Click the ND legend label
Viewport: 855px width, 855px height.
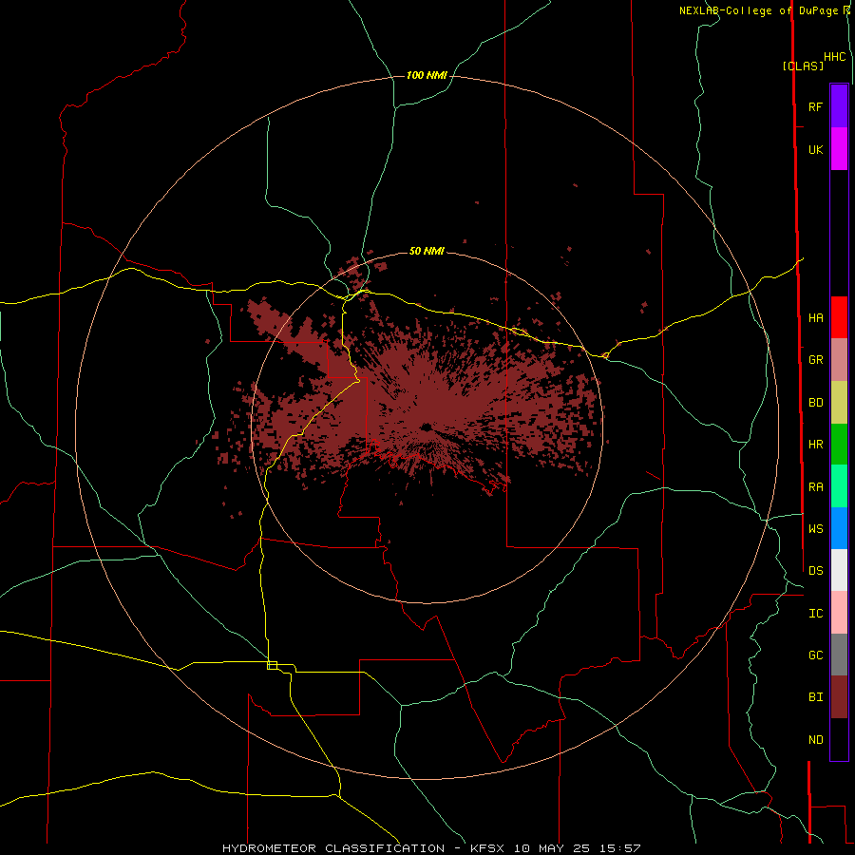point(815,740)
